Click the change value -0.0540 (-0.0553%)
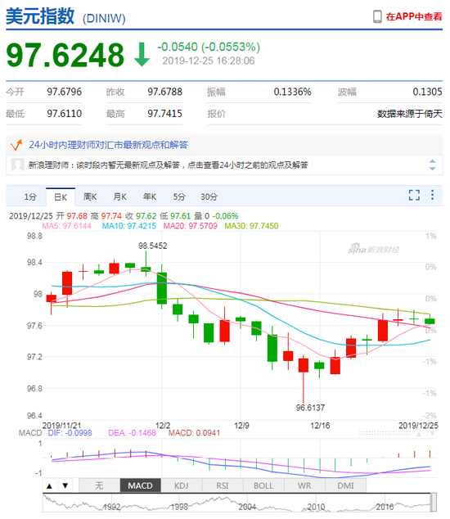This screenshot has height=519, width=450. coord(209,47)
